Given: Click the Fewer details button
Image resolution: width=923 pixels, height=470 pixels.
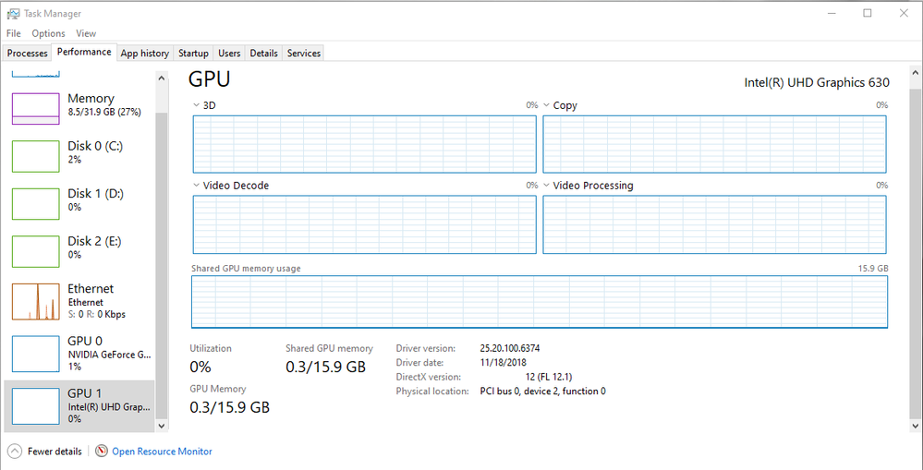Looking at the screenshot, I should [x=55, y=452].
